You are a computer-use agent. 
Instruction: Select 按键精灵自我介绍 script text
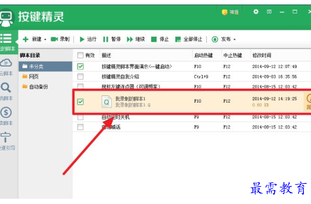120,77
